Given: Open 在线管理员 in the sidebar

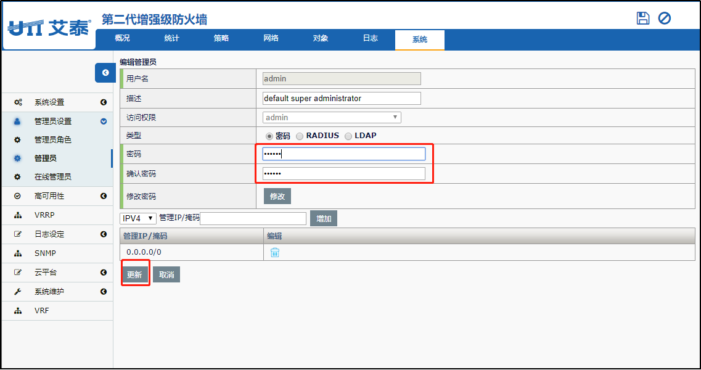Looking at the screenshot, I should click(53, 177).
